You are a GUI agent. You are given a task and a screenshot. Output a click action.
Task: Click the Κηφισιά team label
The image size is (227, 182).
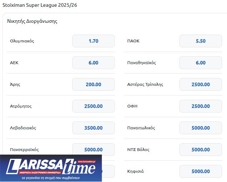tap(135, 171)
